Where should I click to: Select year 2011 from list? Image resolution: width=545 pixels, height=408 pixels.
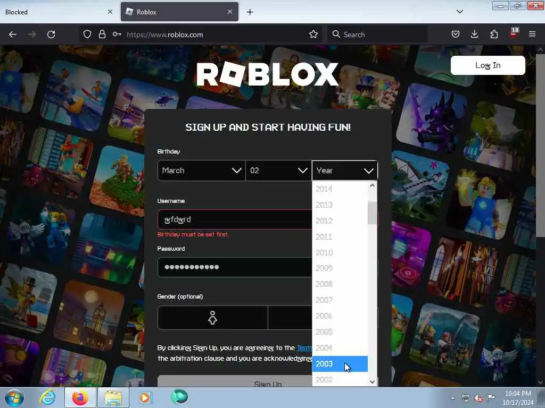pos(340,237)
